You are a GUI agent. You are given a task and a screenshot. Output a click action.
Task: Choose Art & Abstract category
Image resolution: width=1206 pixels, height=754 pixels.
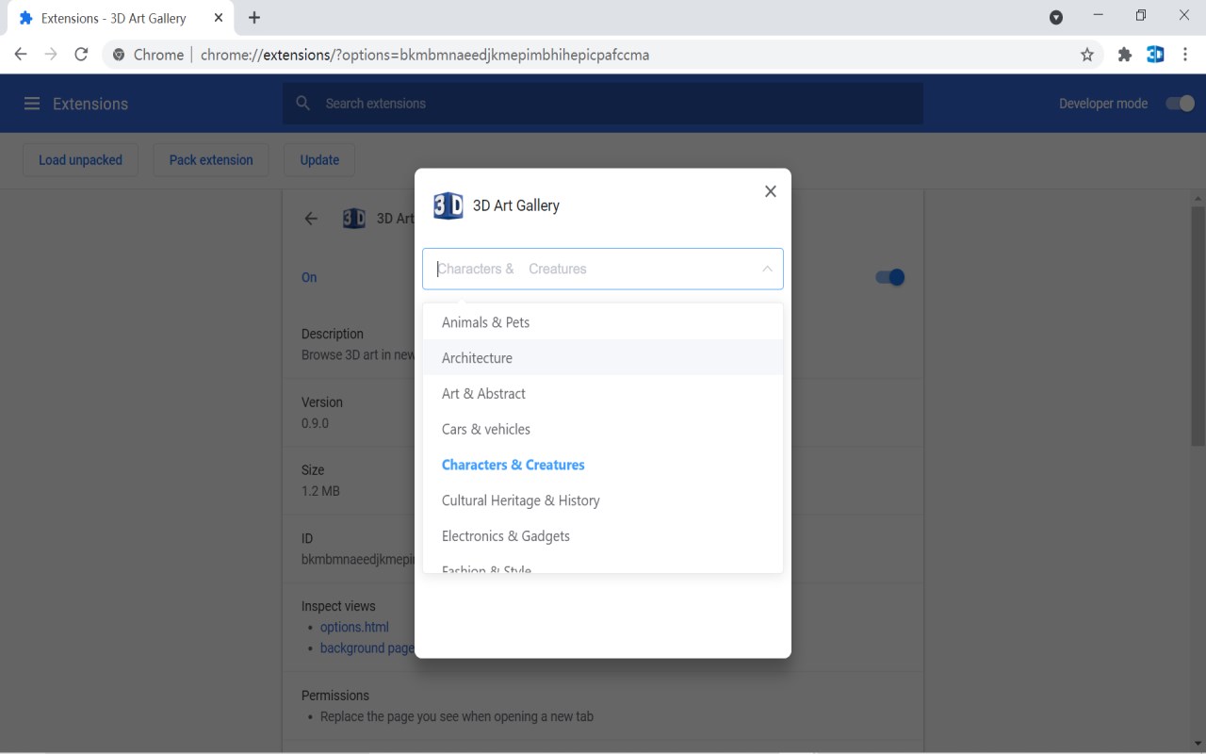click(603, 394)
